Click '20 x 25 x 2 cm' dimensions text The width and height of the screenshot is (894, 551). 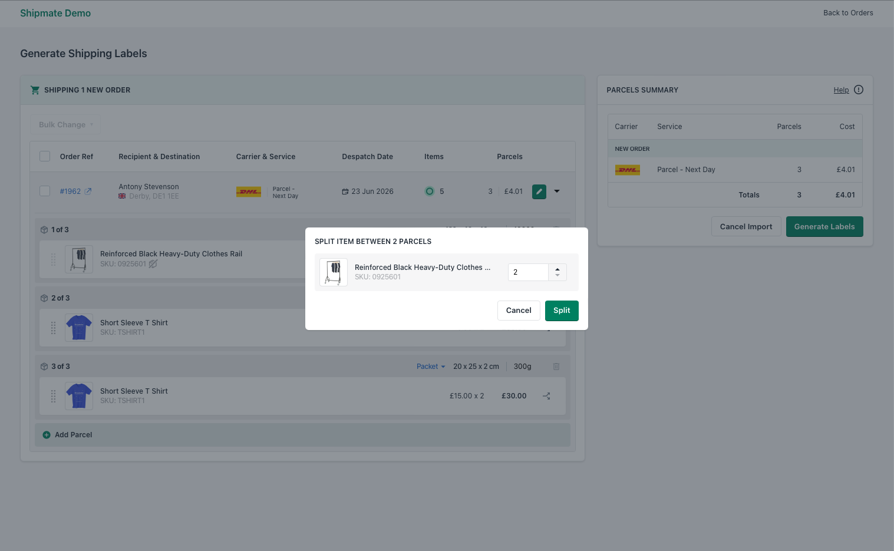476,367
